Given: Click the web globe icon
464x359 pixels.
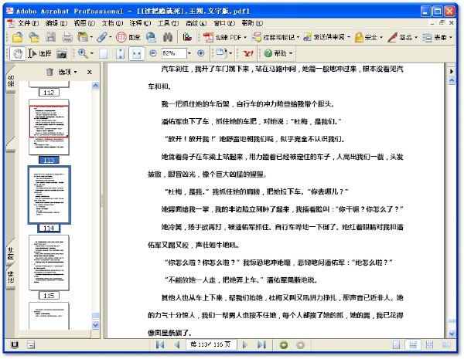Looking at the screenshot, I should [151, 37].
